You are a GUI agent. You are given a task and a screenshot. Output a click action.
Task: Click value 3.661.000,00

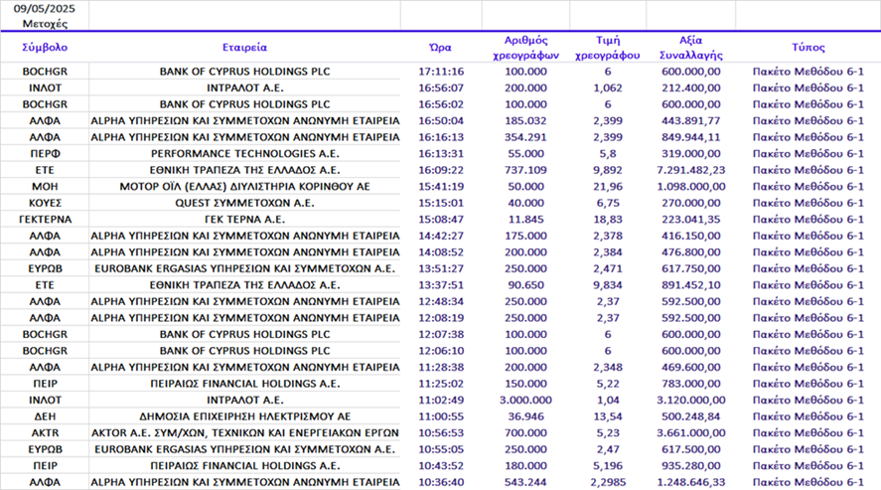pos(691,432)
